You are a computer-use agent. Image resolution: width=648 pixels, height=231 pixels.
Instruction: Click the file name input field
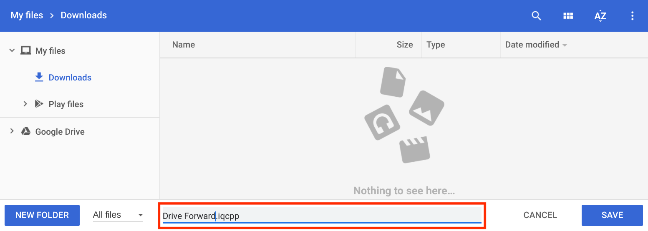[321, 216]
